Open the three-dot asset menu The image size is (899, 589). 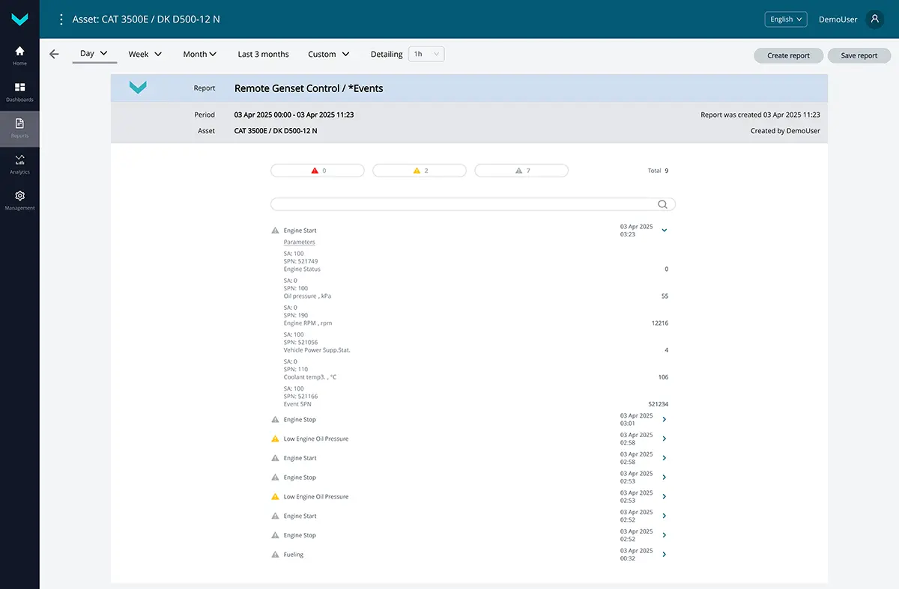point(61,19)
